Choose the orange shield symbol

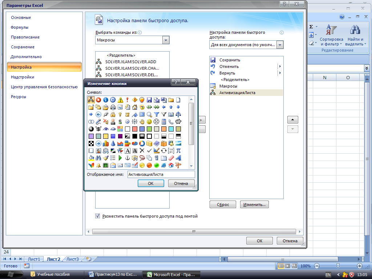click(142, 100)
